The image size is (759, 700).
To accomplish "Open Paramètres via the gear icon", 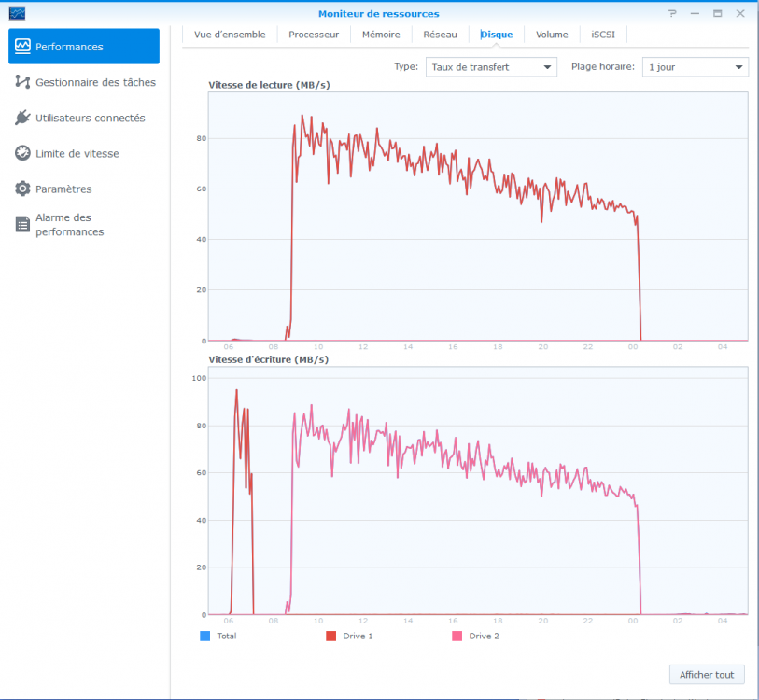I will [23, 189].
